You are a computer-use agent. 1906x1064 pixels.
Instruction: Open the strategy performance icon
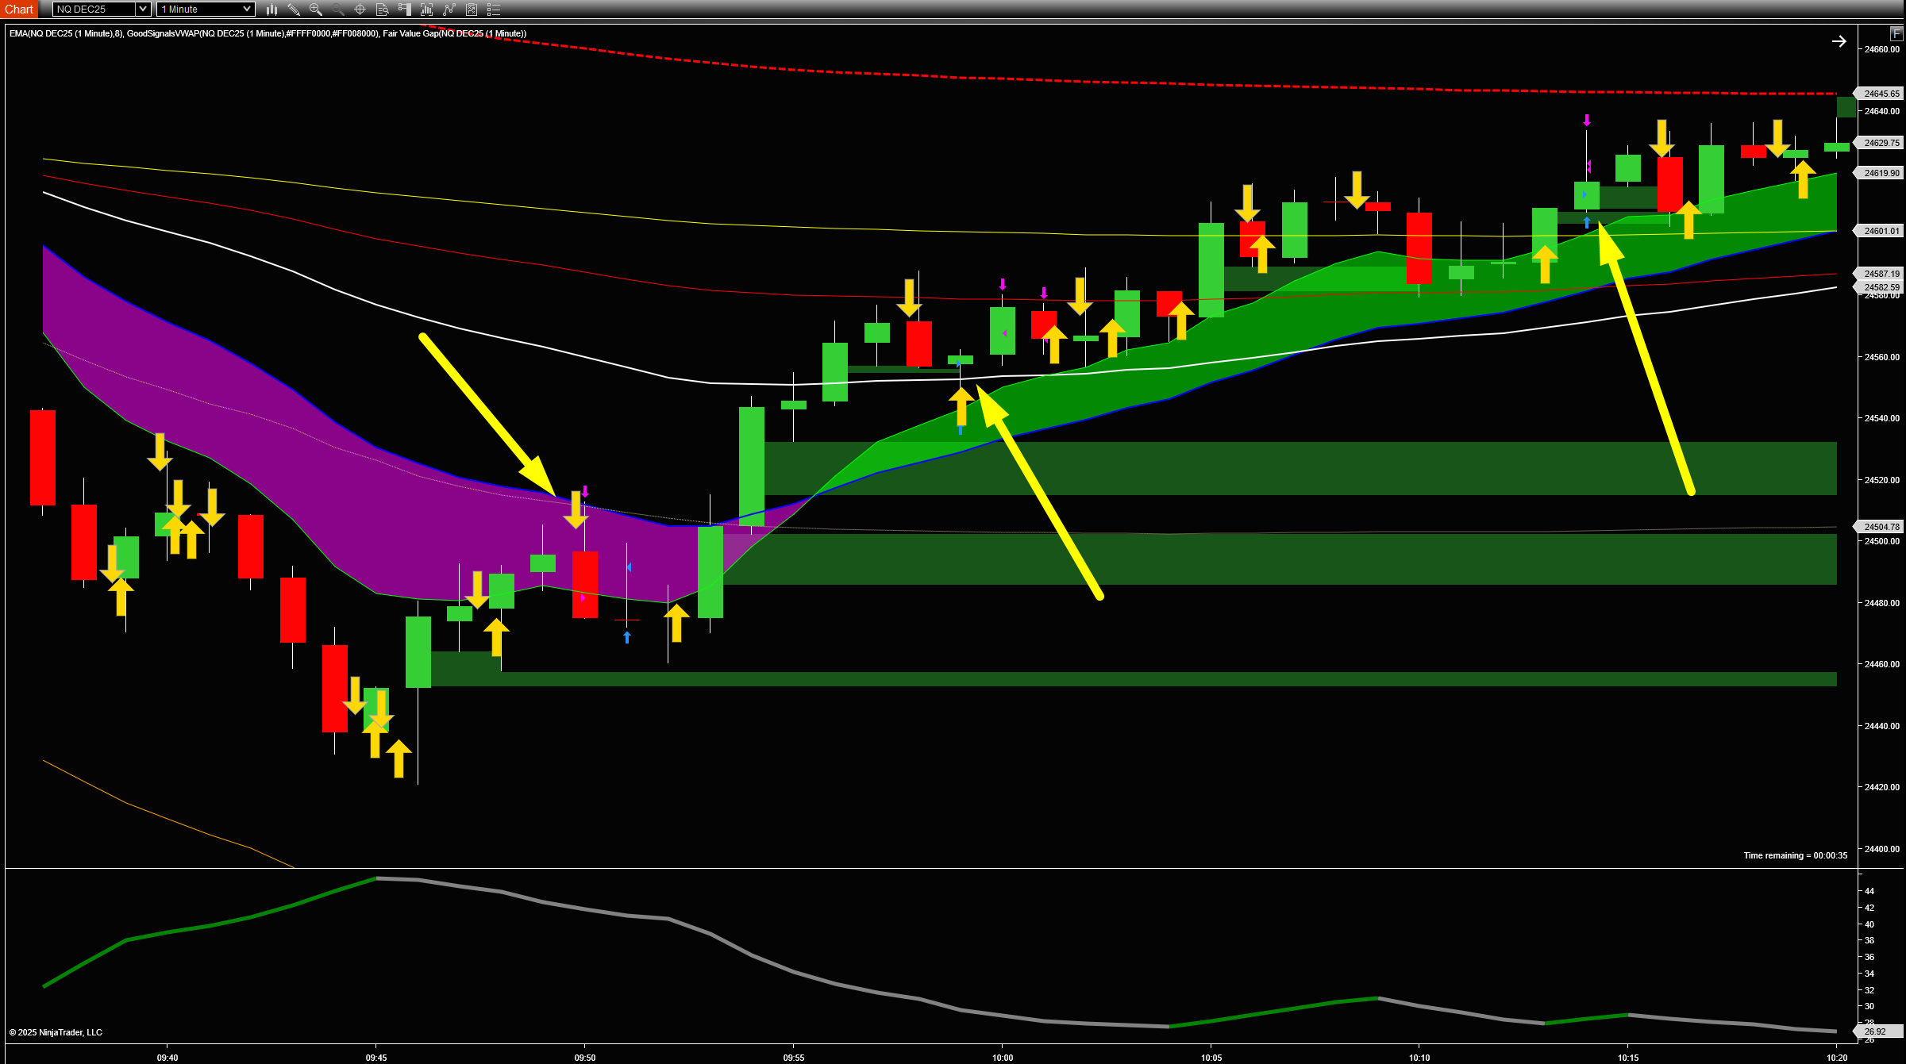pyautogui.click(x=472, y=10)
